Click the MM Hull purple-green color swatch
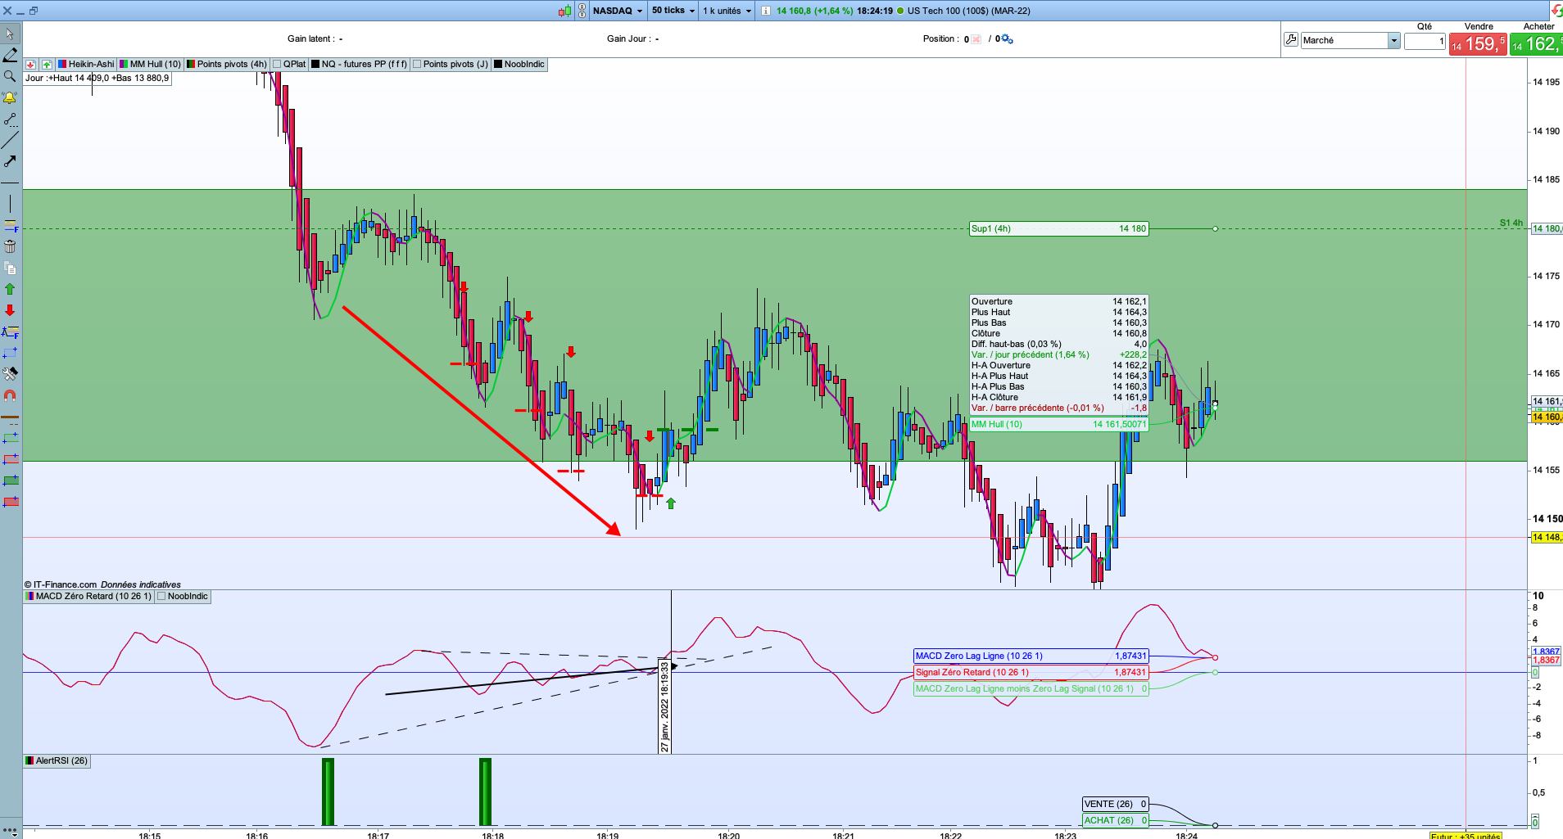1563x839 pixels. click(x=124, y=65)
